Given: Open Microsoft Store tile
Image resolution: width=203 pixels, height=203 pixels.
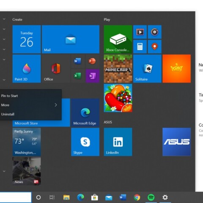Looking at the screenshot, I should click(41, 123).
